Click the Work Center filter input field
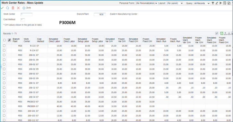This screenshot has width=233, height=122. tap(26, 14)
